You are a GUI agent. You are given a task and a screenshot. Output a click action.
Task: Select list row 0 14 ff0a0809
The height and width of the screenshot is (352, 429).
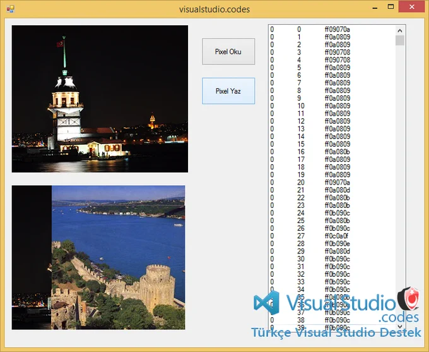click(332, 137)
